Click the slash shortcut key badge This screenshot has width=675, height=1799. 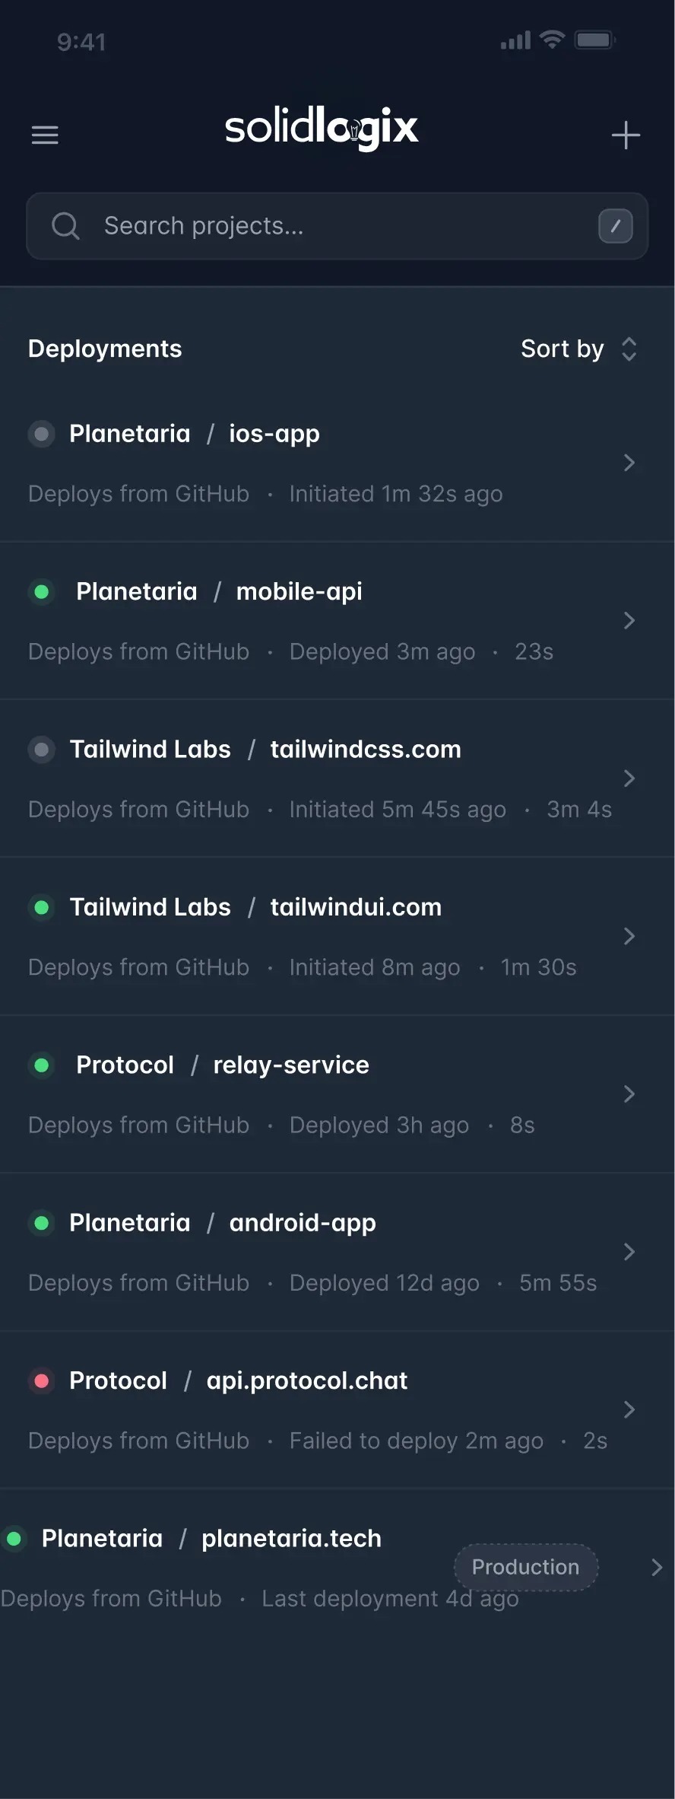pos(615,226)
